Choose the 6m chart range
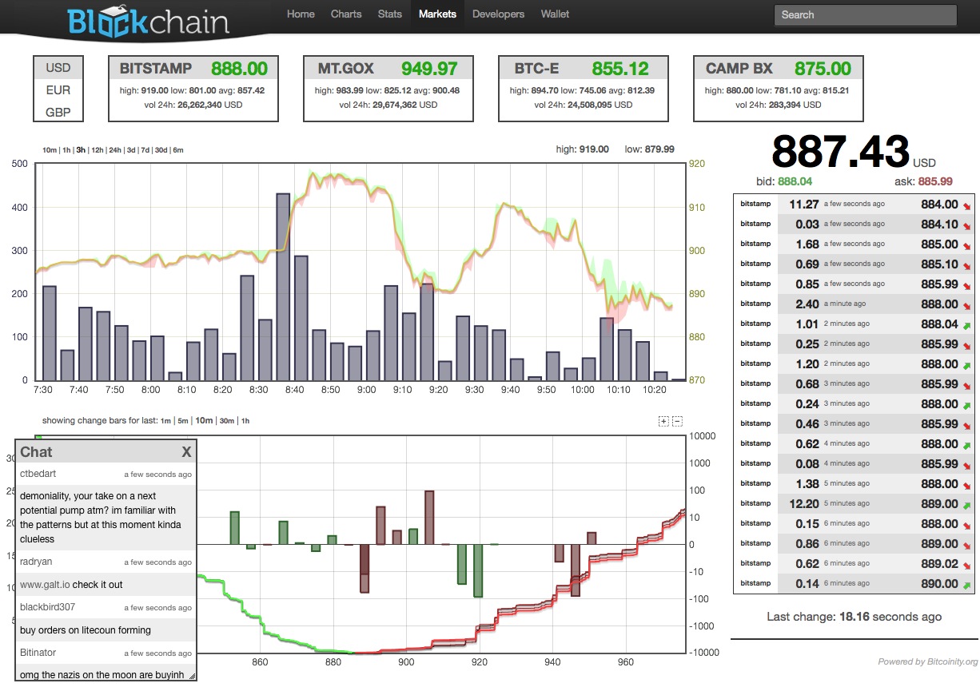This screenshot has width=980, height=699. (177, 150)
